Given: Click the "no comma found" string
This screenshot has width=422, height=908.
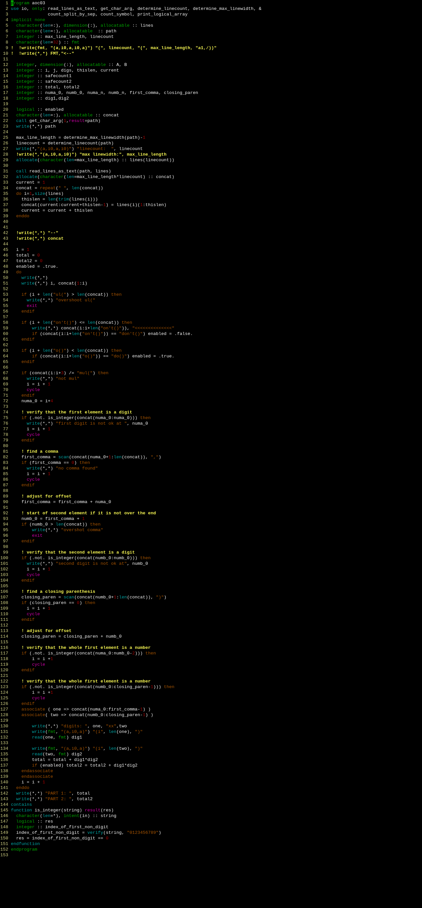Looking at the screenshot, I should 77,469.
